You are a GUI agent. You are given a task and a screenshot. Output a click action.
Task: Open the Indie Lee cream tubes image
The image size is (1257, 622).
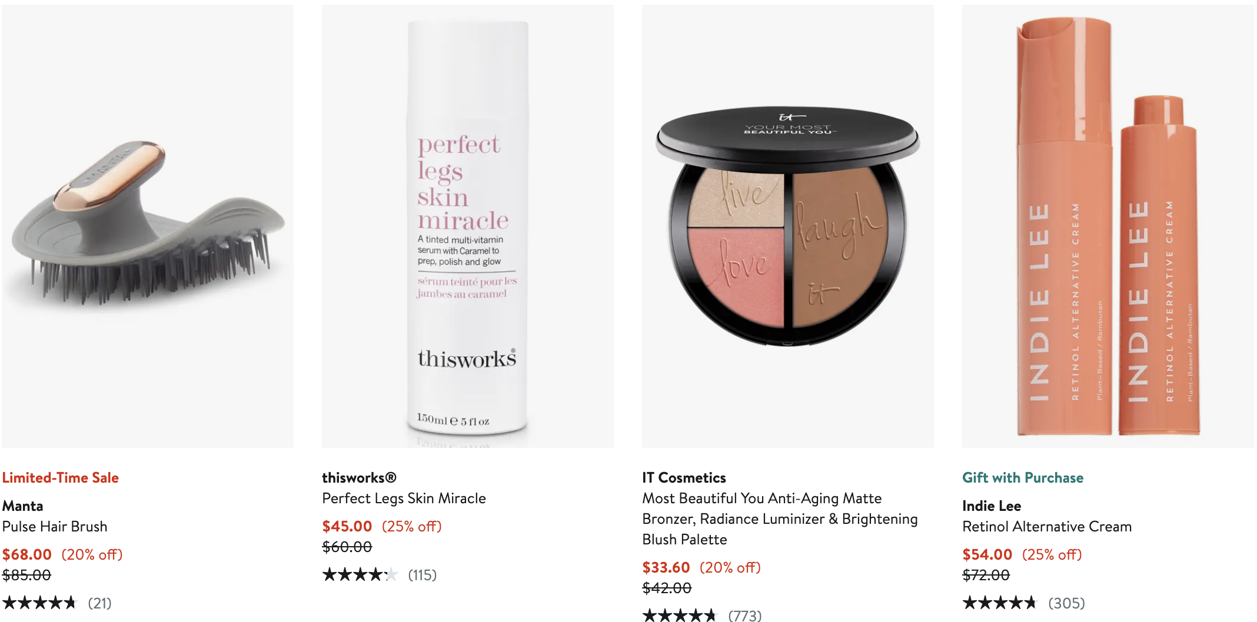(1108, 226)
